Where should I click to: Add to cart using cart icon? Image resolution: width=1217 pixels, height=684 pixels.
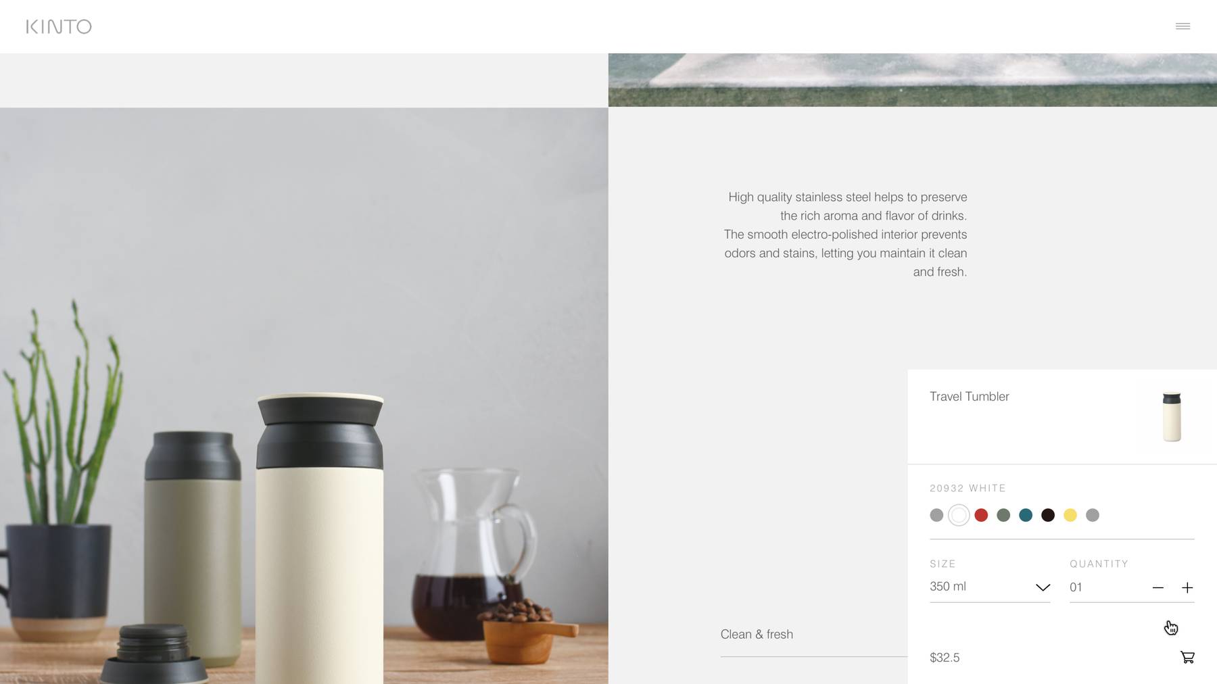pos(1187,657)
